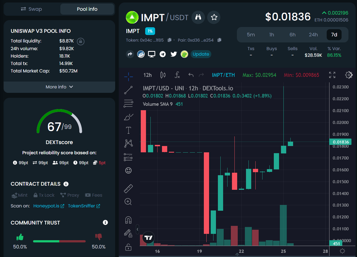
Task: Vote thumbs up for community trust
Action: point(20,237)
